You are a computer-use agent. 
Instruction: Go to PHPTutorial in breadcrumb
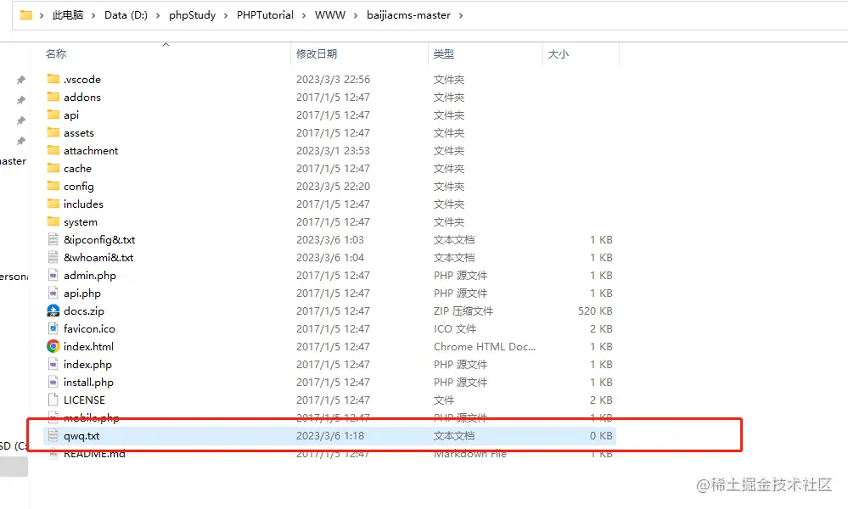pyautogui.click(x=265, y=15)
